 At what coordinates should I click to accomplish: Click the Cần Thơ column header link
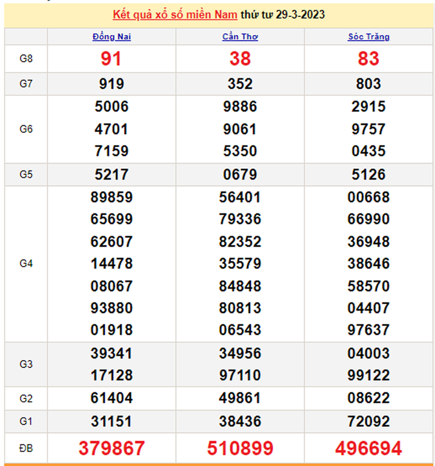[x=240, y=37]
